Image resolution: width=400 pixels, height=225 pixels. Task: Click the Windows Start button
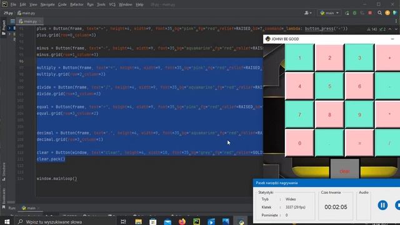pyautogui.click(x=7, y=222)
